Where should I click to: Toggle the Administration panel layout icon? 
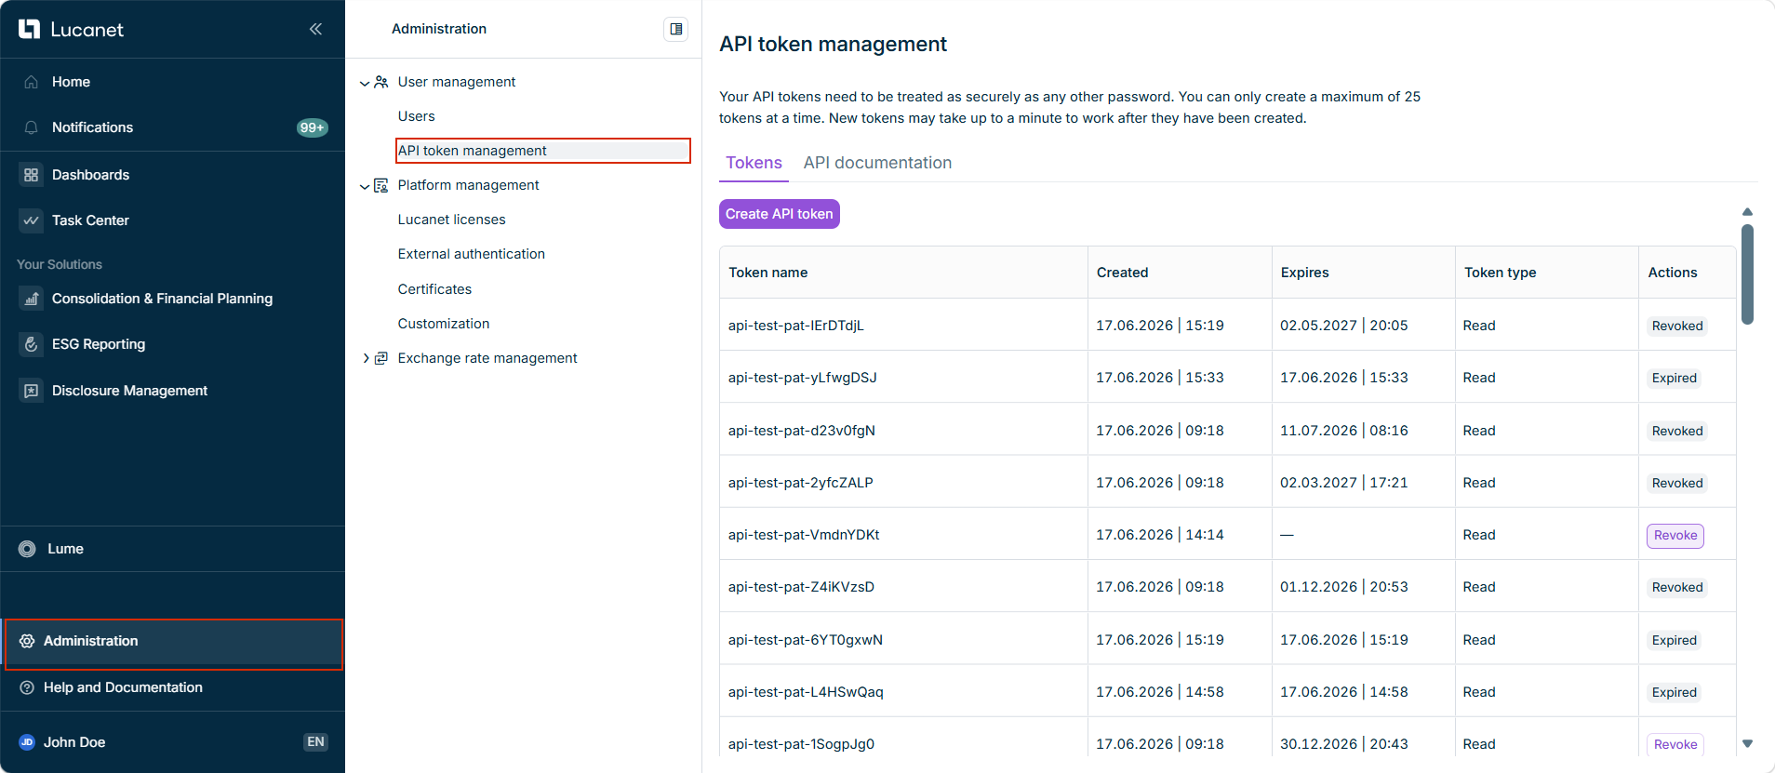(x=676, y=29)
